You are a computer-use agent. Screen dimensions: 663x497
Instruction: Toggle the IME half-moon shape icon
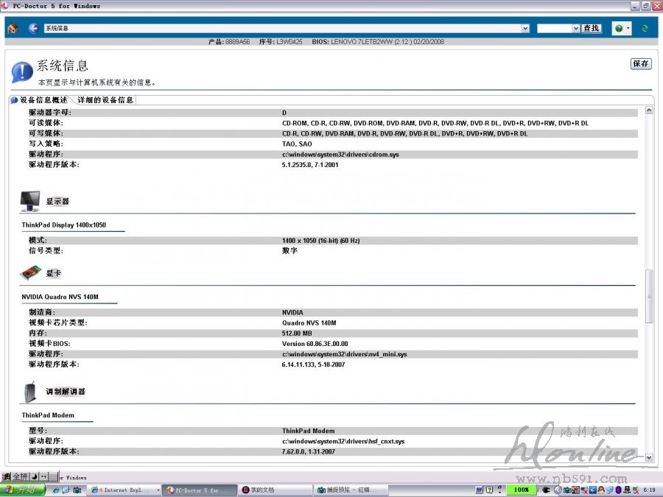34,476
